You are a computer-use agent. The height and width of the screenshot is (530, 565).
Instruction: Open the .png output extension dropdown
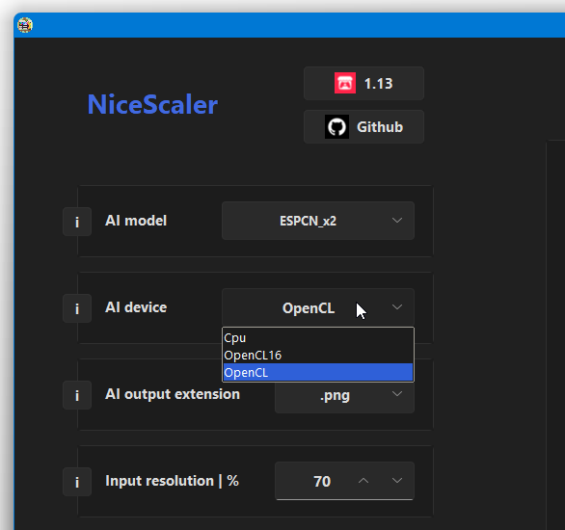(x=344, y=395)
